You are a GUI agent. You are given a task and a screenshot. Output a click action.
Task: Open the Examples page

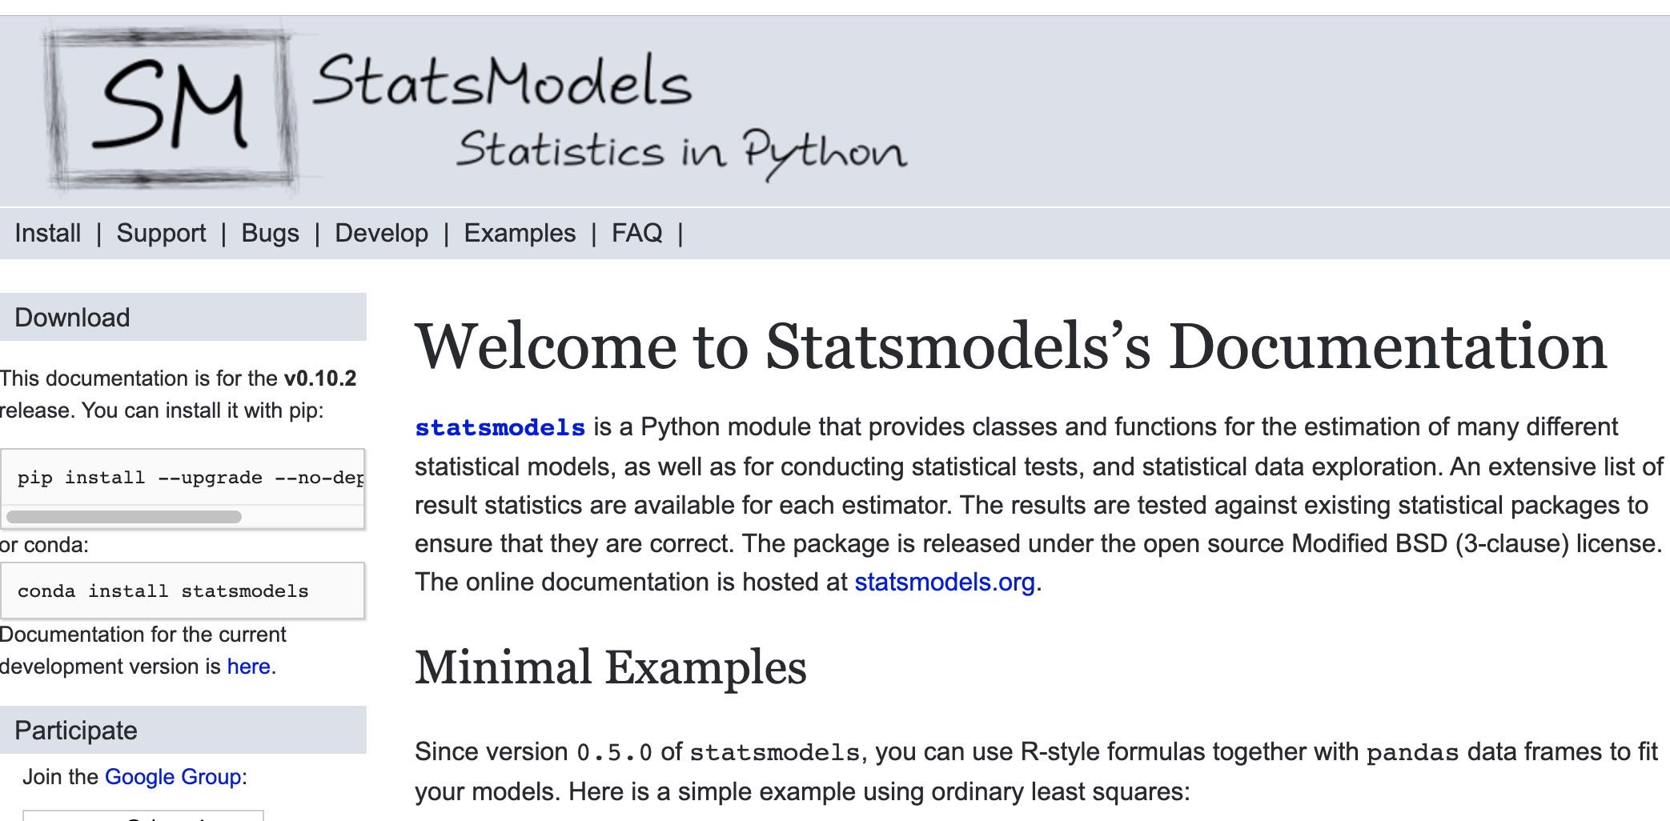pos(520,233)
